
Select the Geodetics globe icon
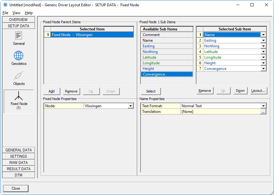coord(19,56)
